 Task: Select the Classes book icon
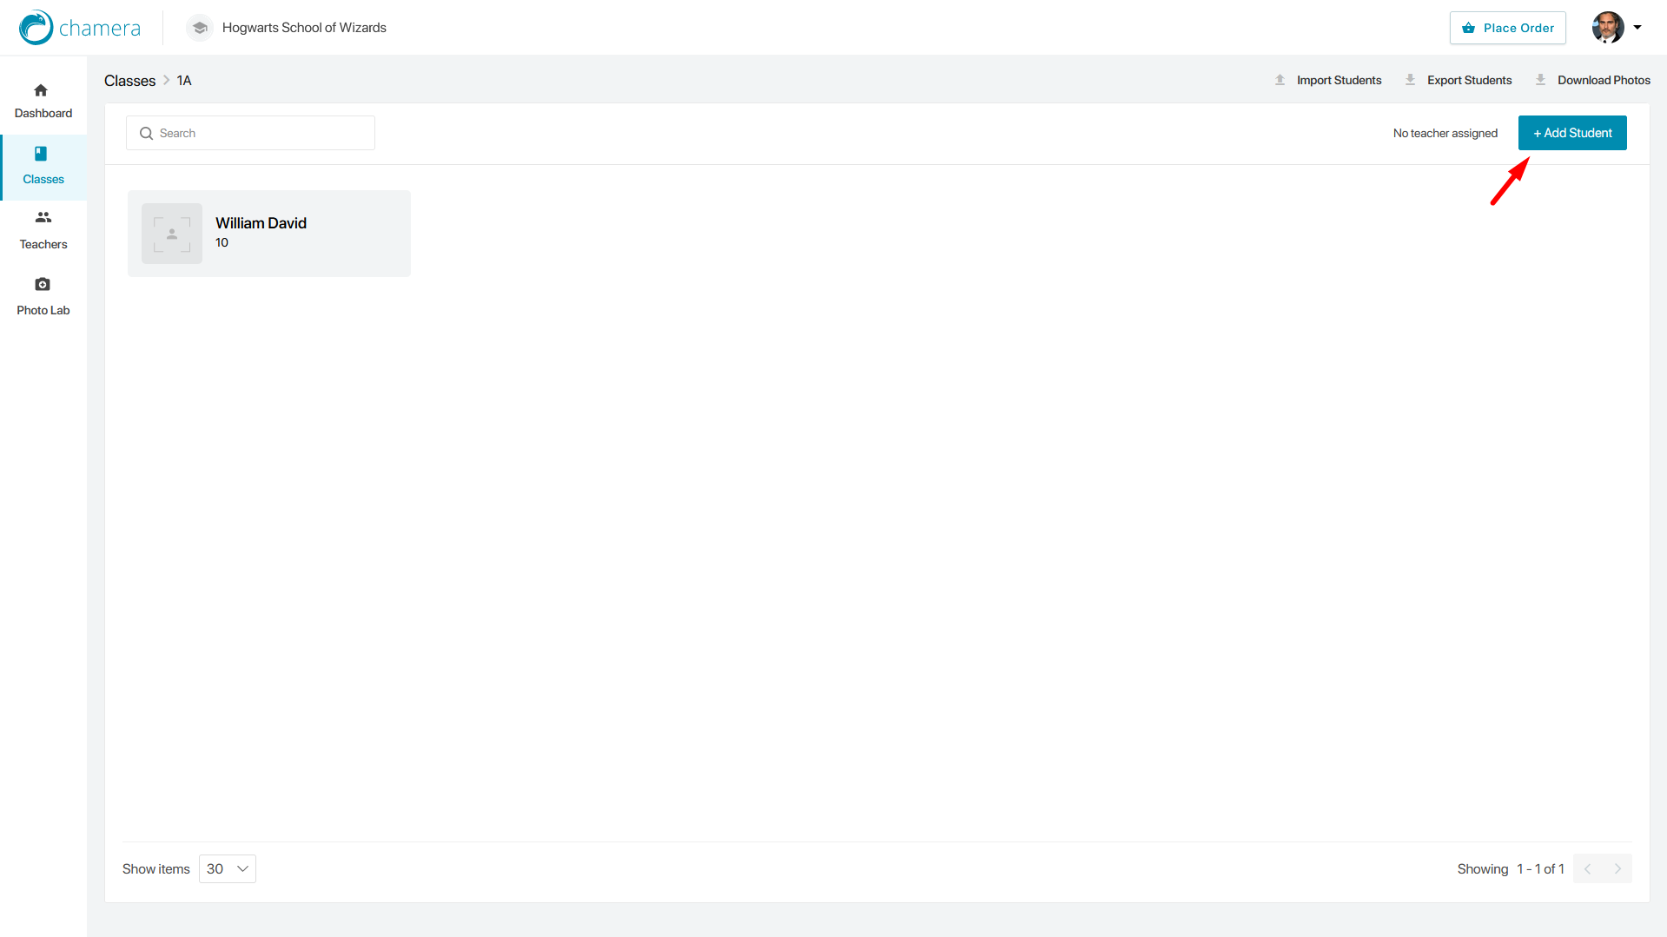41,154
